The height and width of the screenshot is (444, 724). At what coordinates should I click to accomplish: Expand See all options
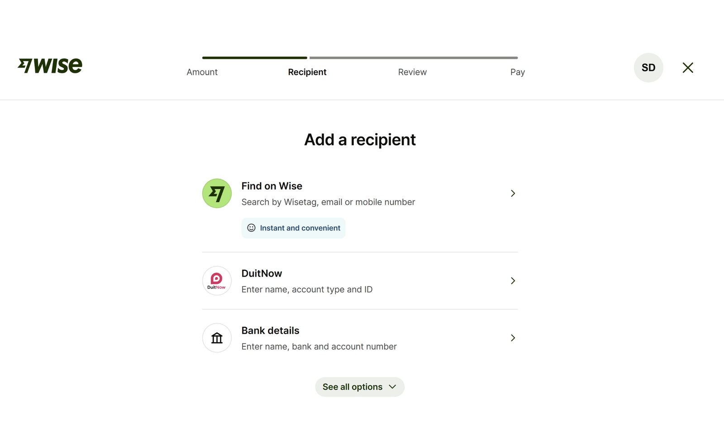[x=360, y=387]
